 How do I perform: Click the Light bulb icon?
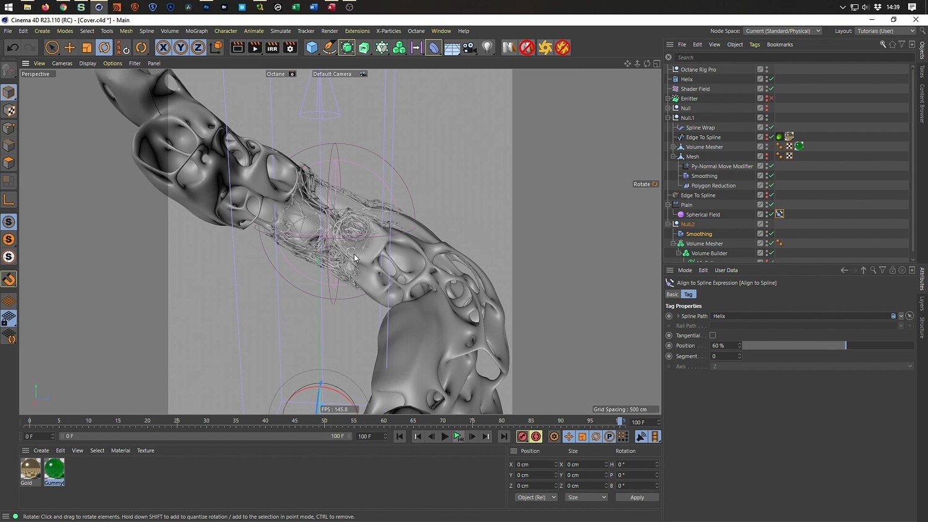pos(488,48)
